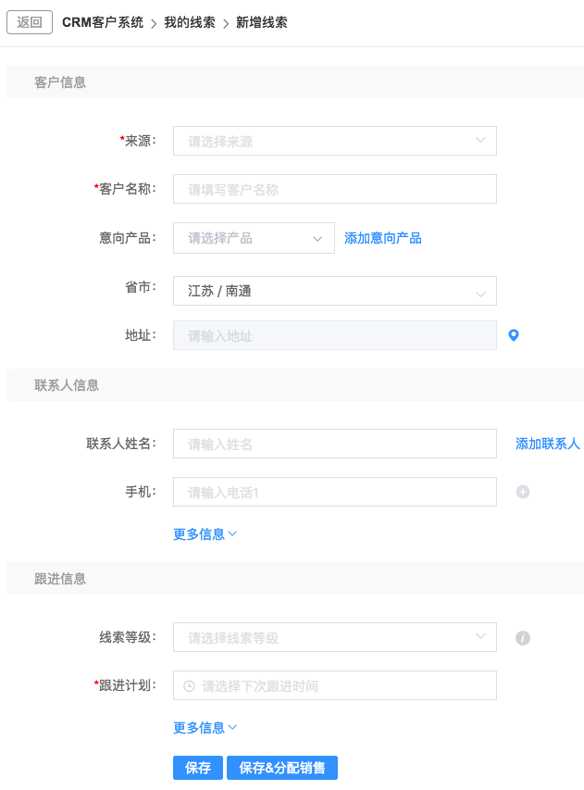Click the clock icon in 跟进计划 field

tap(190, 685)
